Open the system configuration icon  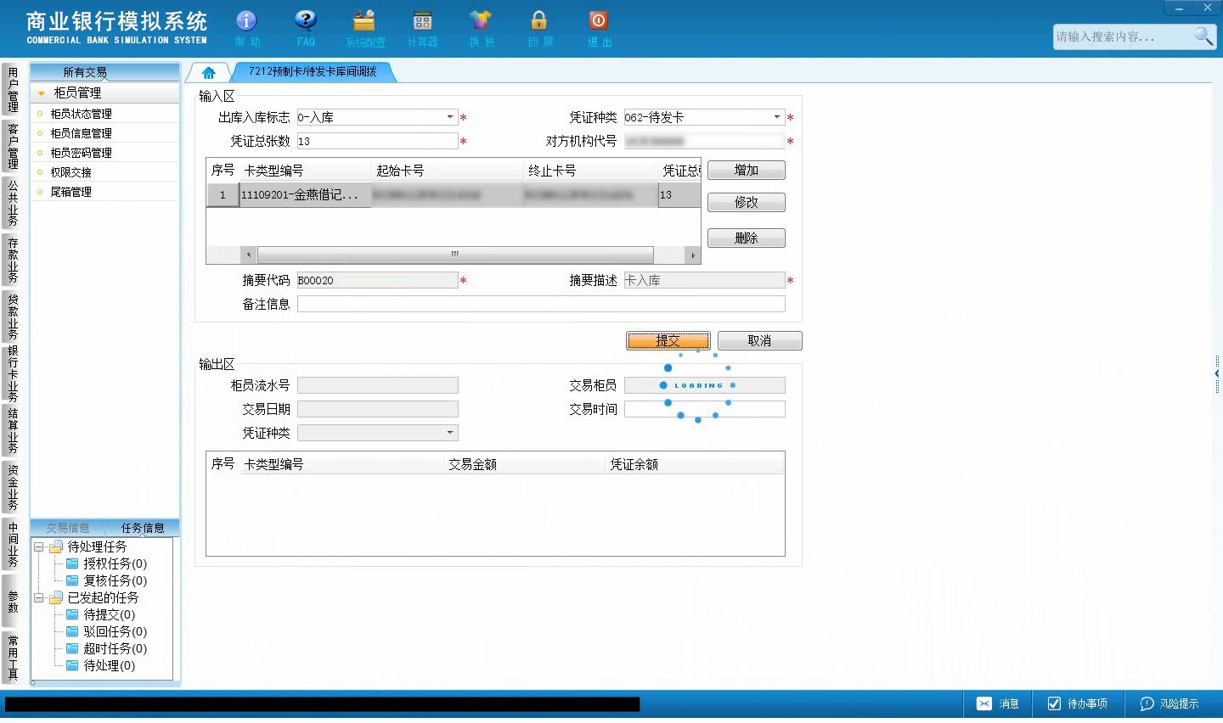click(x=364, y=20)
